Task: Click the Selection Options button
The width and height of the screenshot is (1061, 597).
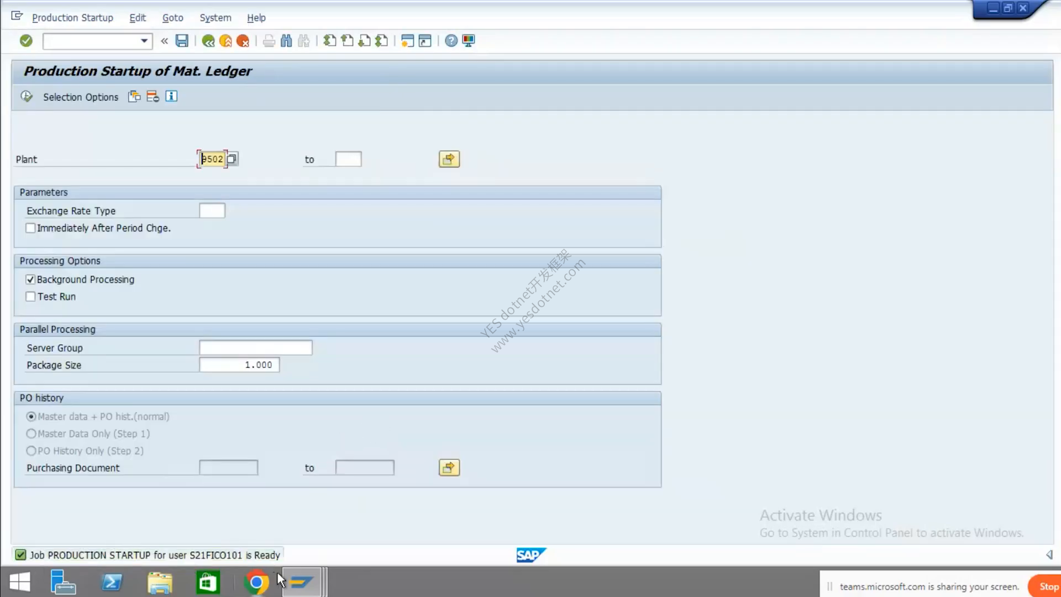Action: point(81,97)
